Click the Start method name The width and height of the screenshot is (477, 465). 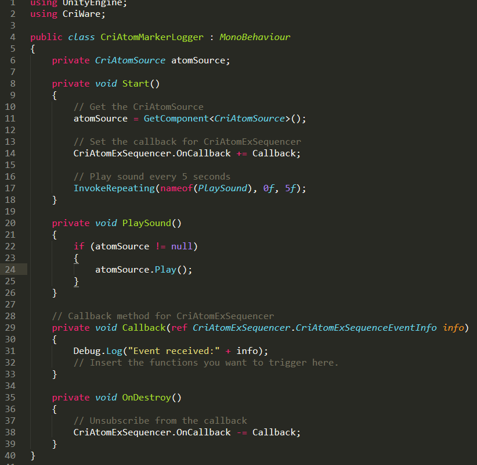pyautogui.click(x=135, y=84)
